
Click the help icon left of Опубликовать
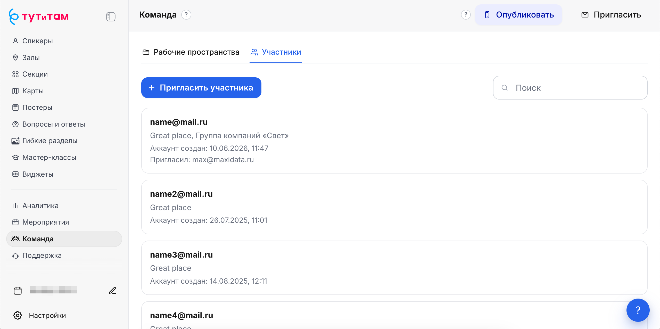466,15
